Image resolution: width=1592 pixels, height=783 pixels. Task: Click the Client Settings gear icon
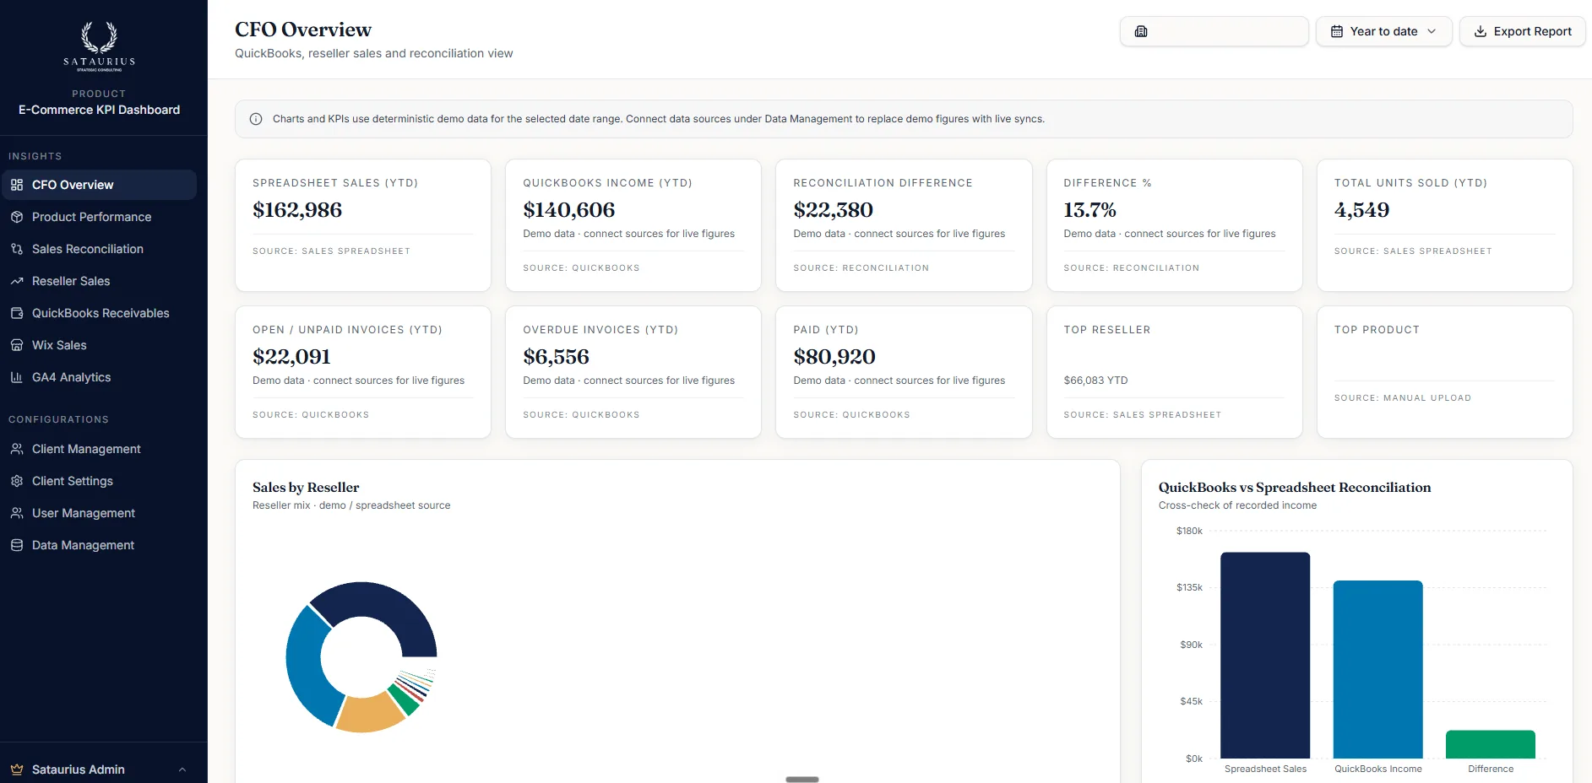pyautogui.click(x=17, y=481)
